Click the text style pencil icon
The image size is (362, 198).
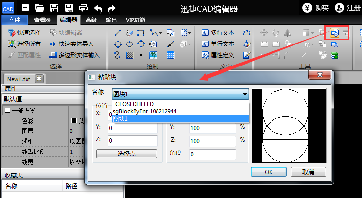coord(247,44)
